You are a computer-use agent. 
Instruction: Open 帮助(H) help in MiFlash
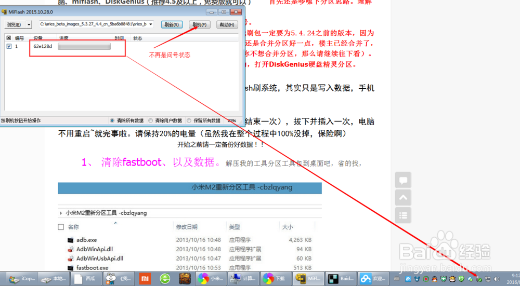click(x=227, y=24)
